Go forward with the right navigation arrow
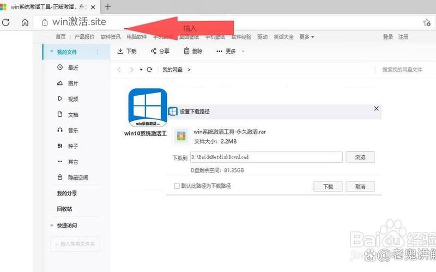436x272 pixels. [x=131, y=70]
